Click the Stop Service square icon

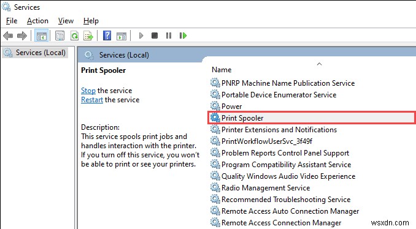tap(155, 36)
